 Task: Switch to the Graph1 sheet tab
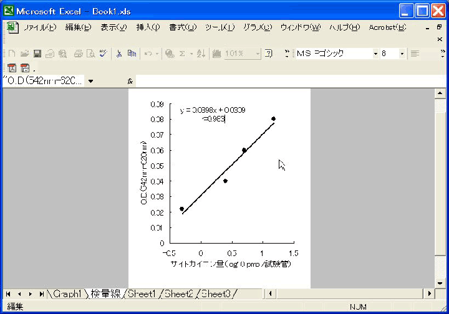pos(67,293)
